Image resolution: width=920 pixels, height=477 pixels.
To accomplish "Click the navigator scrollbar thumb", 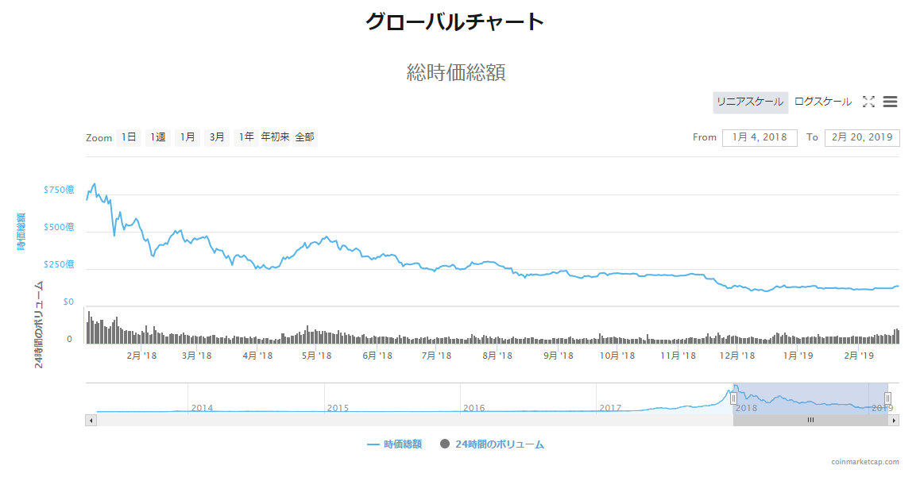I will [x=810, y=420].
